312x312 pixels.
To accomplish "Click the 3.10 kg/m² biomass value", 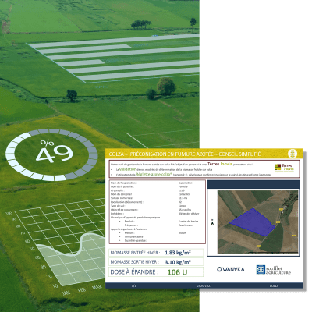I will coord(178,262).
